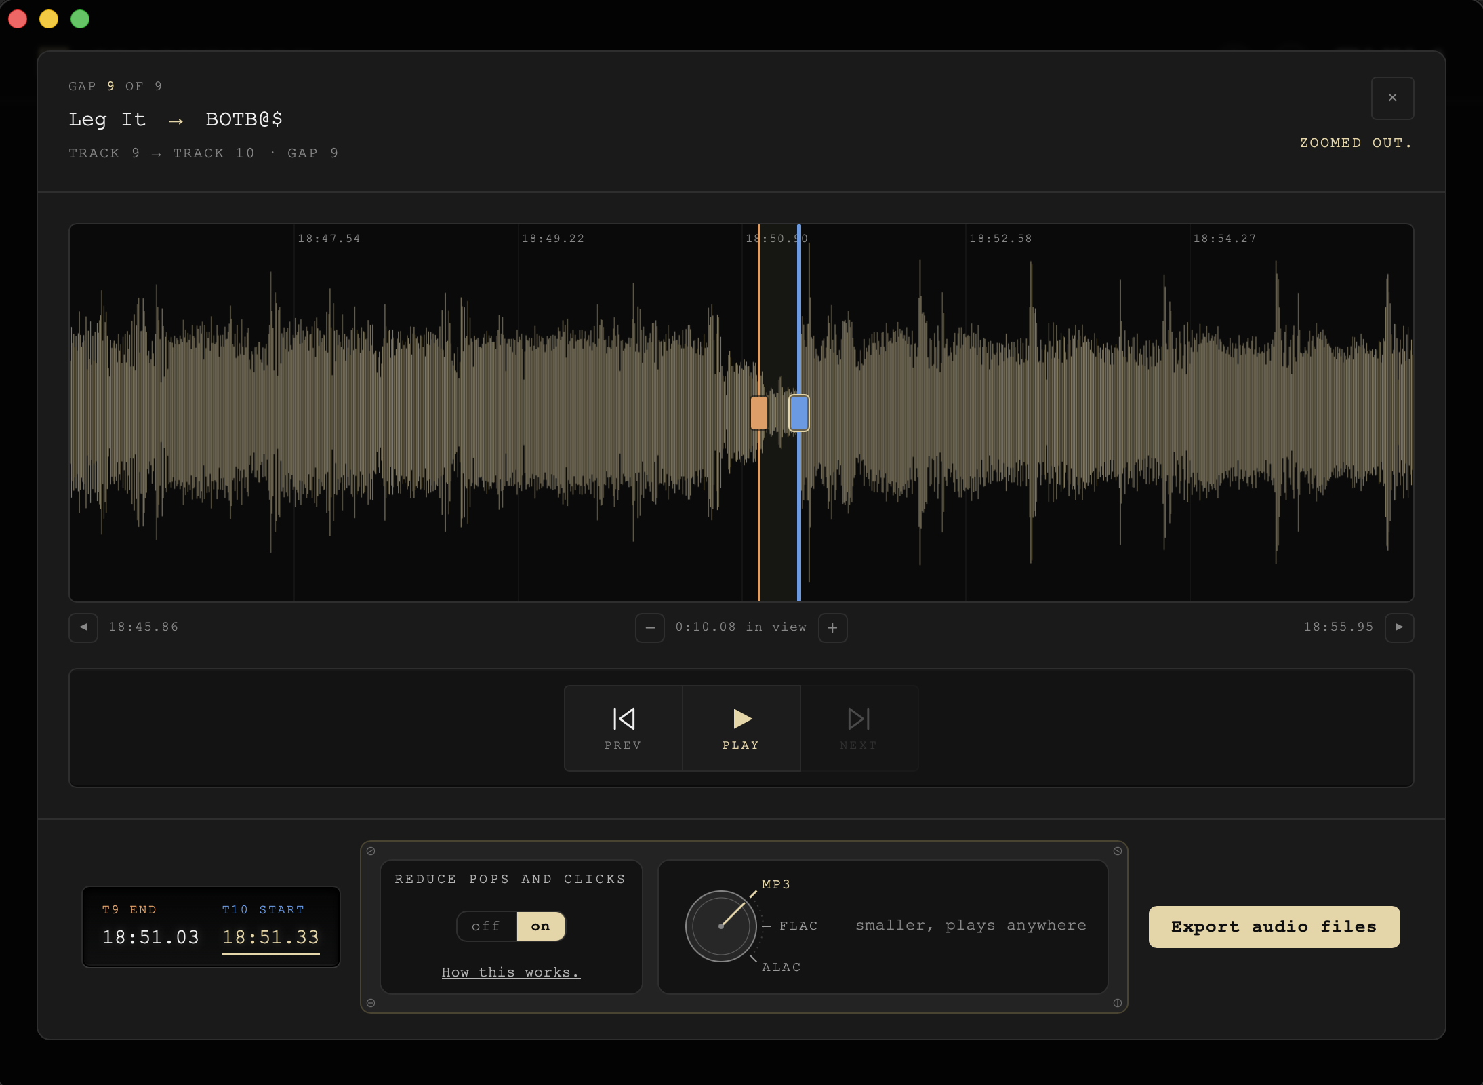Viewport: 1483px width, 1085px height.
Task: Click the smaller, plays anywhere description
Action: click(x=971, y=926)
